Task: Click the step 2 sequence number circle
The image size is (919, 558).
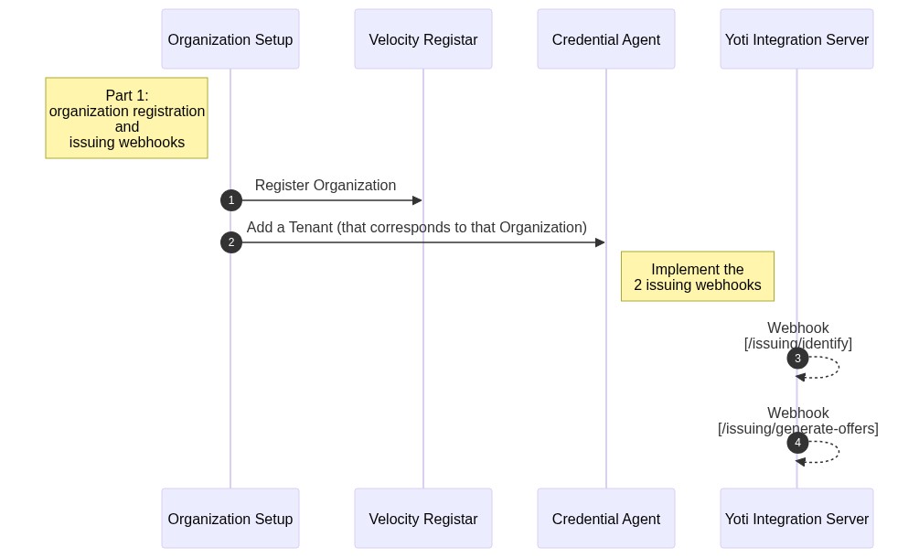Action: 231,242
